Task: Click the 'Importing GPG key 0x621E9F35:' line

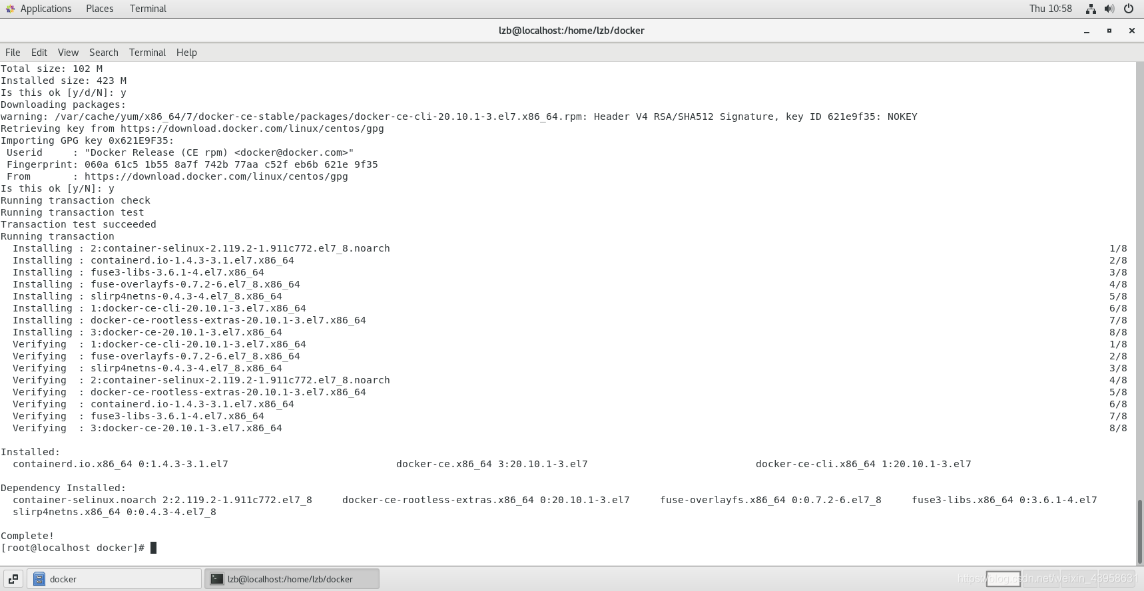Action: 87,140
